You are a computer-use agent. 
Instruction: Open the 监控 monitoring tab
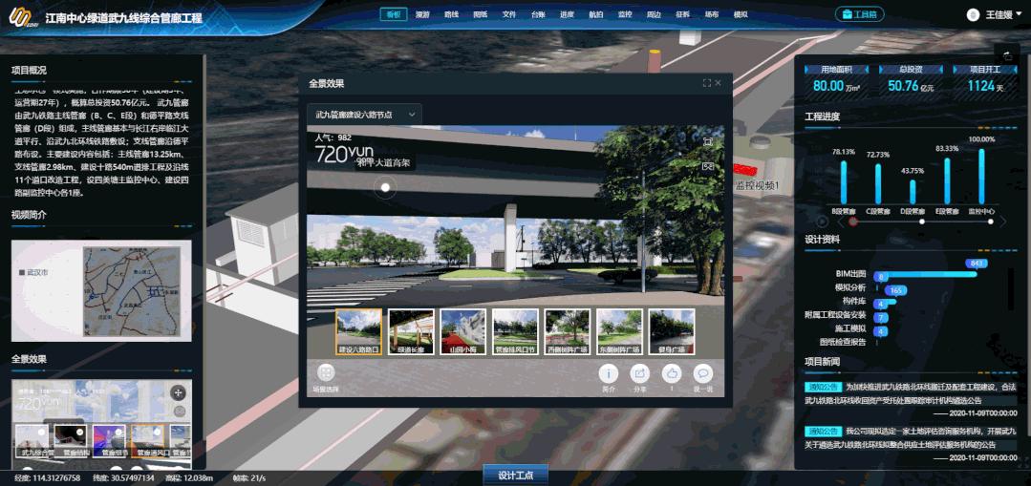coord(625,14)
